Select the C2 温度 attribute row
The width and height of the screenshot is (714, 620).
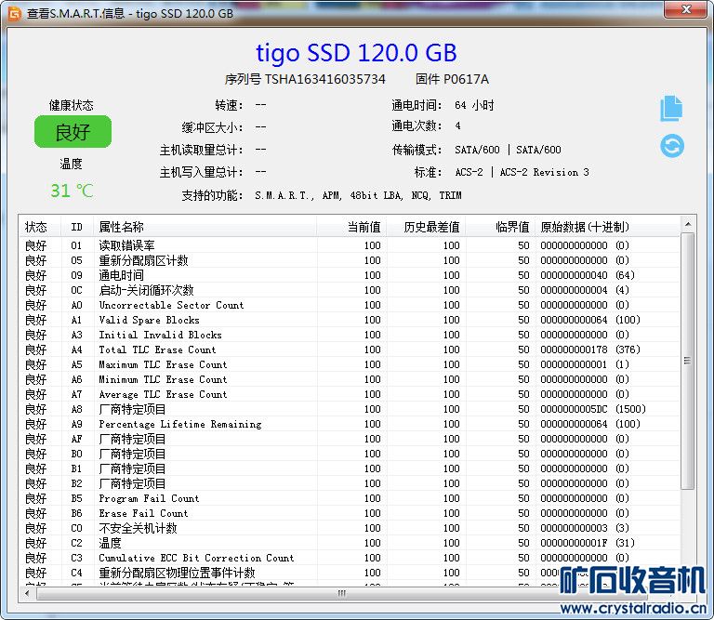(x=350, y=543)
